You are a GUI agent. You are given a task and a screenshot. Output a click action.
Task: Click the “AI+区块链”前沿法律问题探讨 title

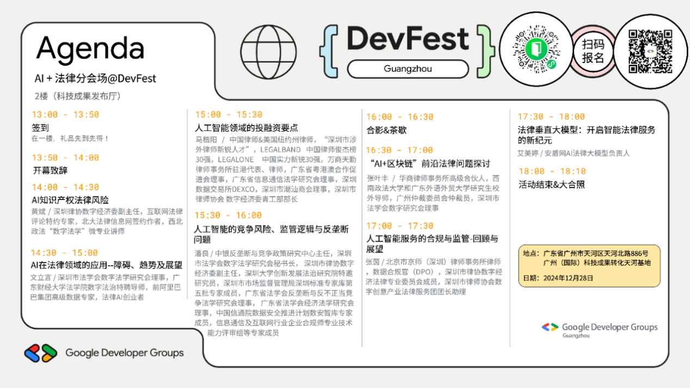coord(429,164)
